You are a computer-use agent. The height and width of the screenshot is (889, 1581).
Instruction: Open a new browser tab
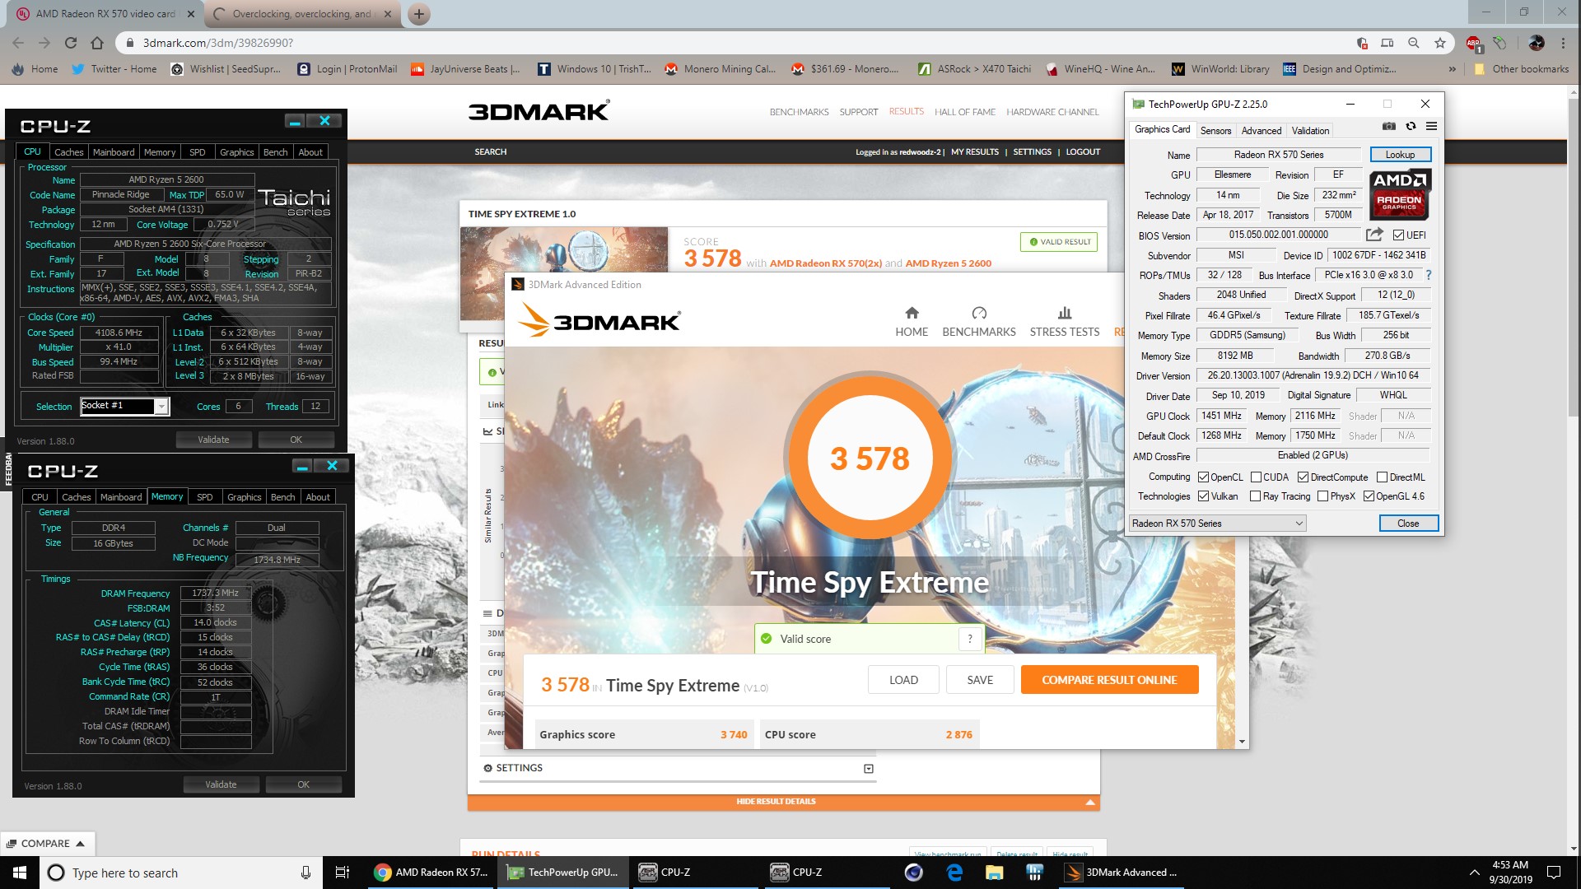[419, 14]
